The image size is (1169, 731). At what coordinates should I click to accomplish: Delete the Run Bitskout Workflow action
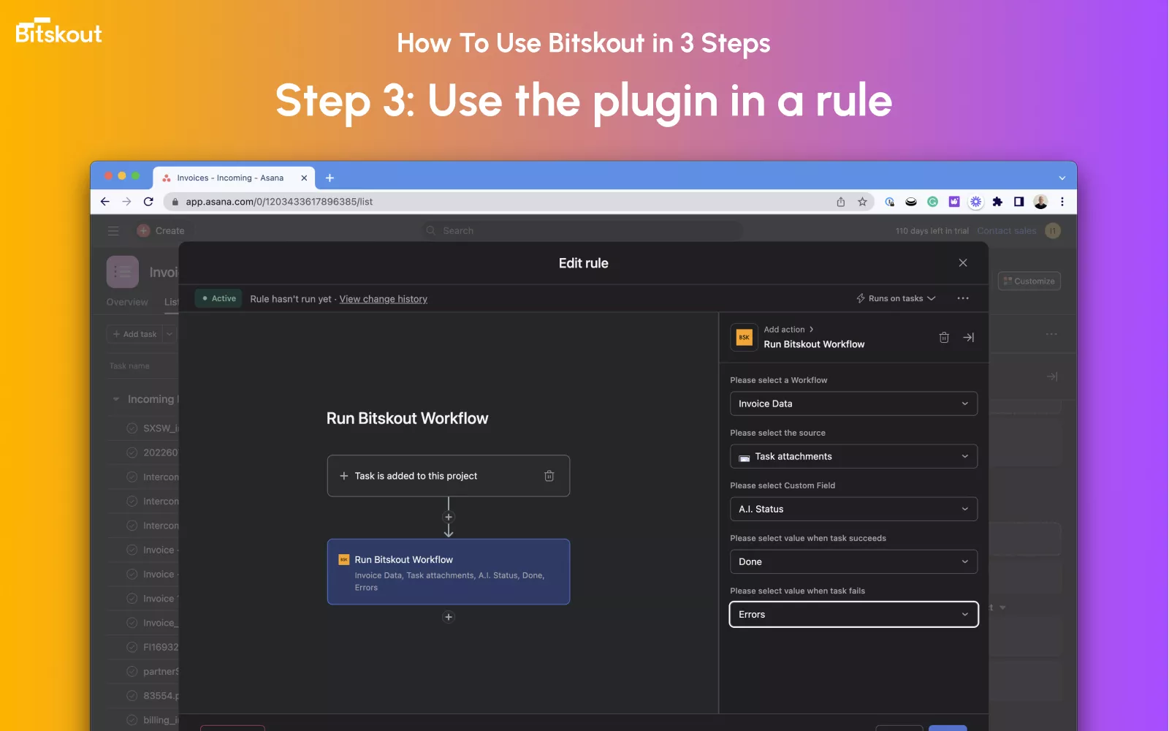[944, 337]
